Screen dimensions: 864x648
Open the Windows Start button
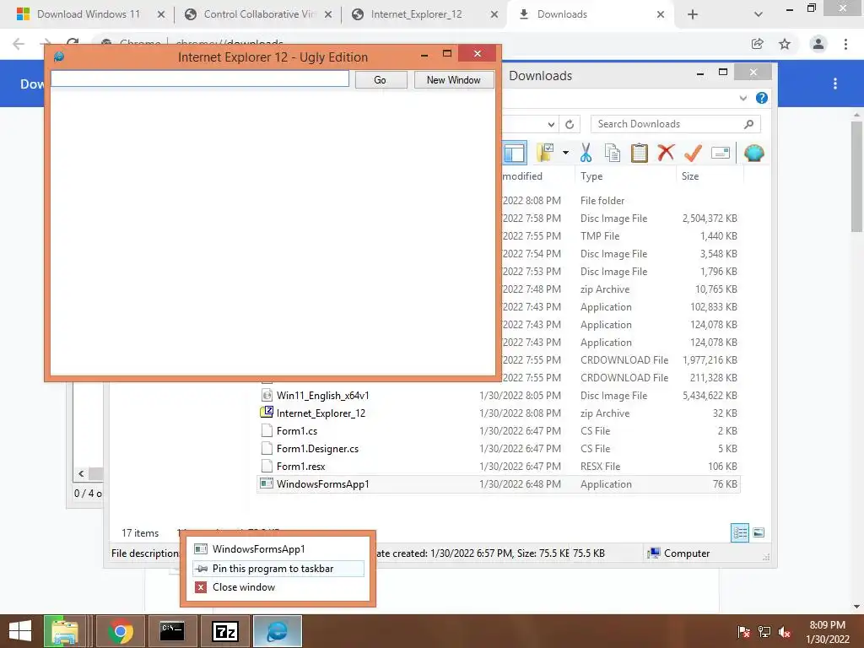click(20, 631)
